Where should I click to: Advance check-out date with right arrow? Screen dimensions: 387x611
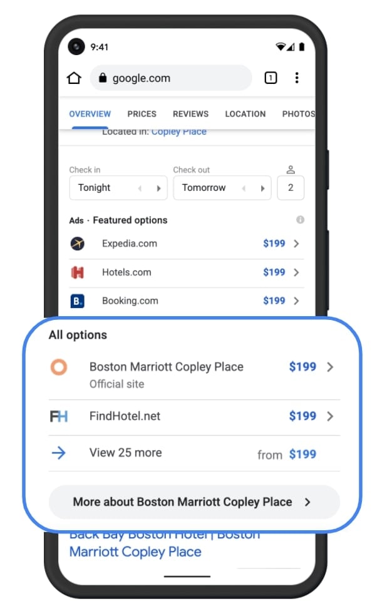263,188
